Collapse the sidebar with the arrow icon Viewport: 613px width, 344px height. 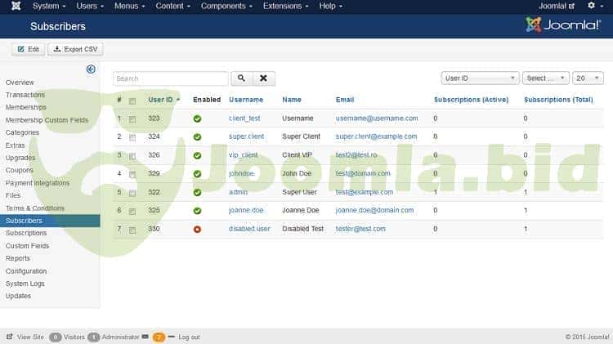point(91,69)
